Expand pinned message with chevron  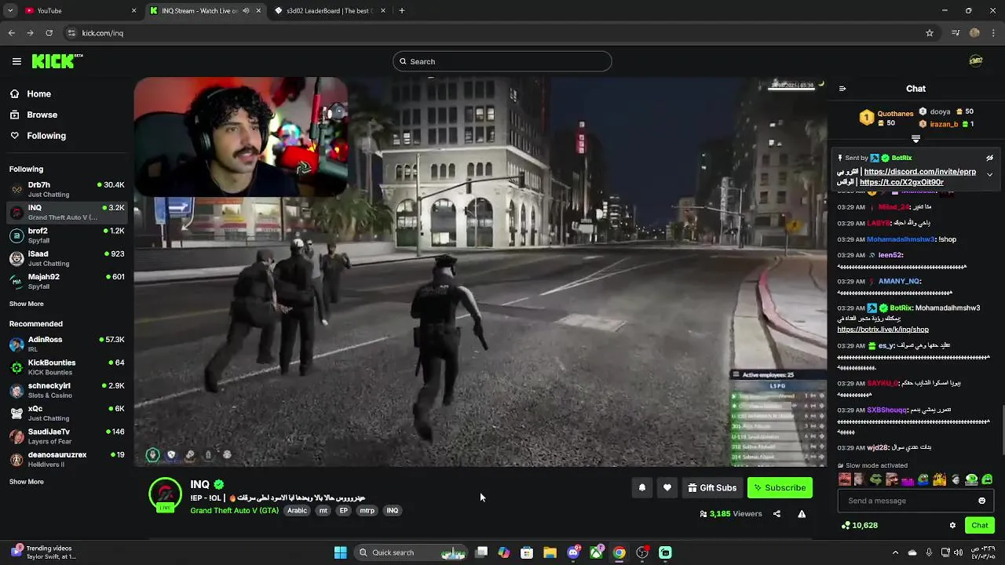[989, 174]
